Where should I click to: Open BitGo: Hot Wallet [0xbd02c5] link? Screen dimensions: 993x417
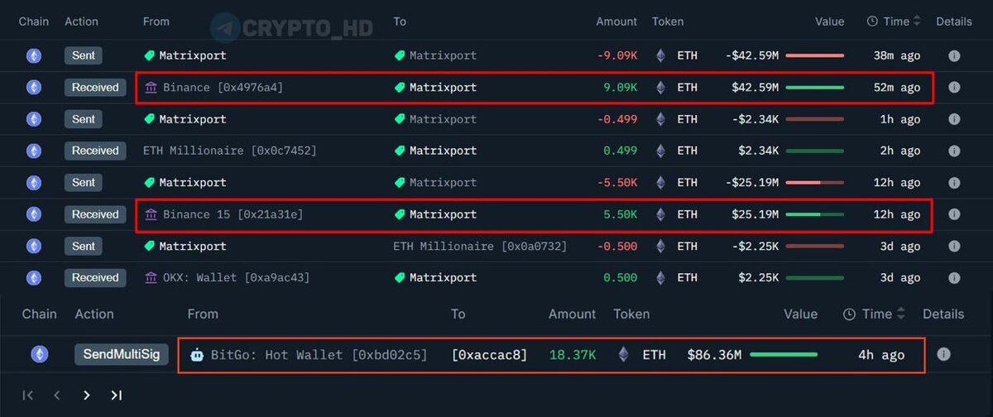coord(319,354)
